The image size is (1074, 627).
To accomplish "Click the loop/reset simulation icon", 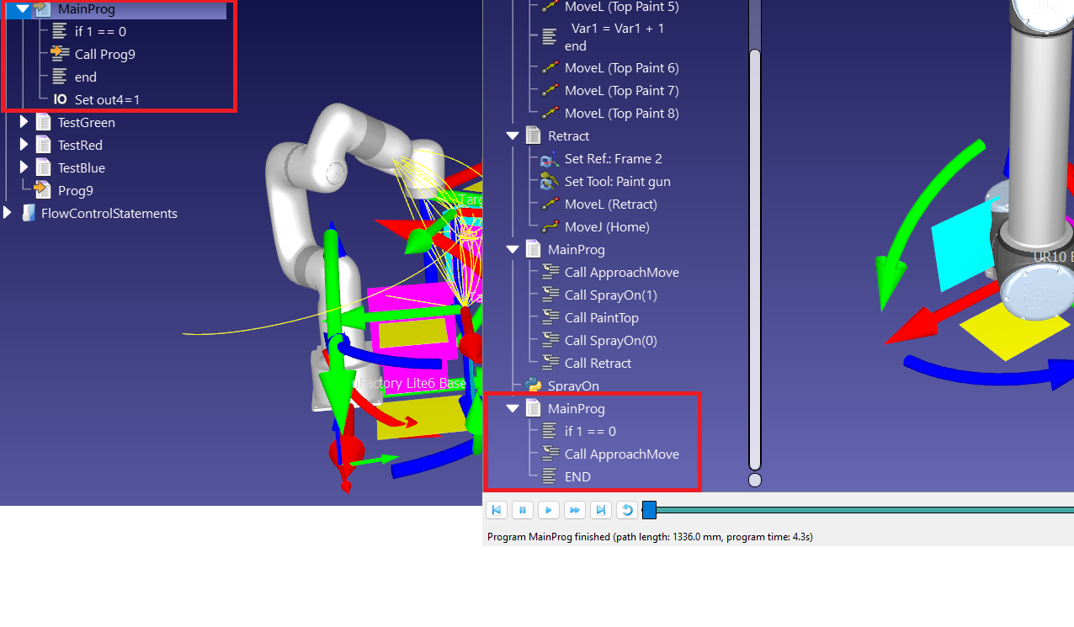I will 626,510.
